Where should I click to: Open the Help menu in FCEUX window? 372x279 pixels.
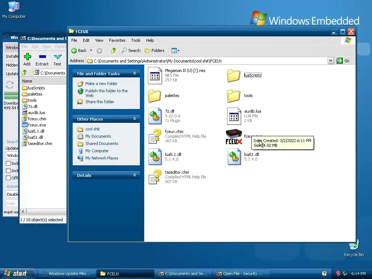(150, 40)
